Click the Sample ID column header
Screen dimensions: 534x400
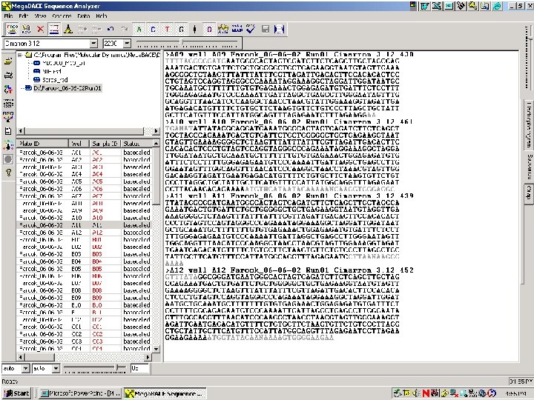[105, 144]
